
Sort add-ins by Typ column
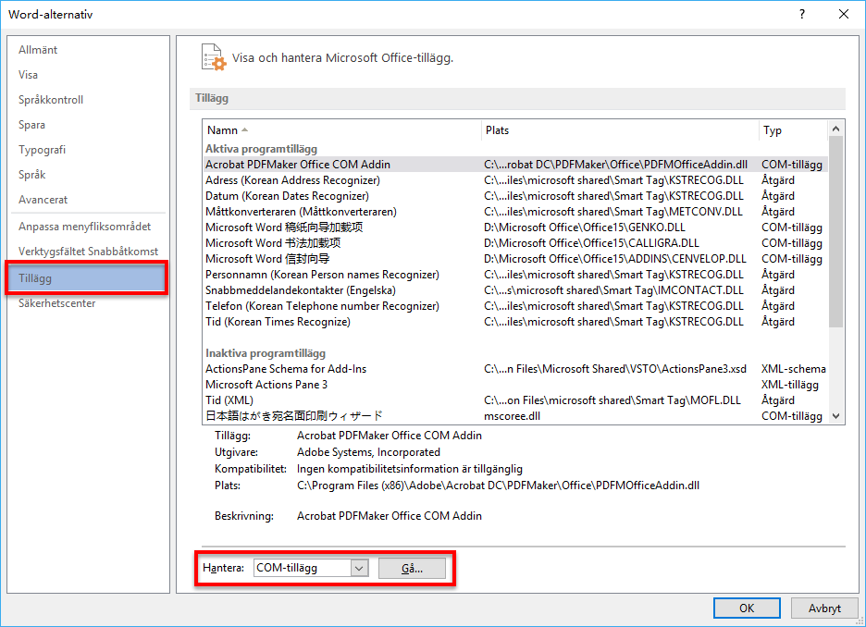click(x=793, y=130)
